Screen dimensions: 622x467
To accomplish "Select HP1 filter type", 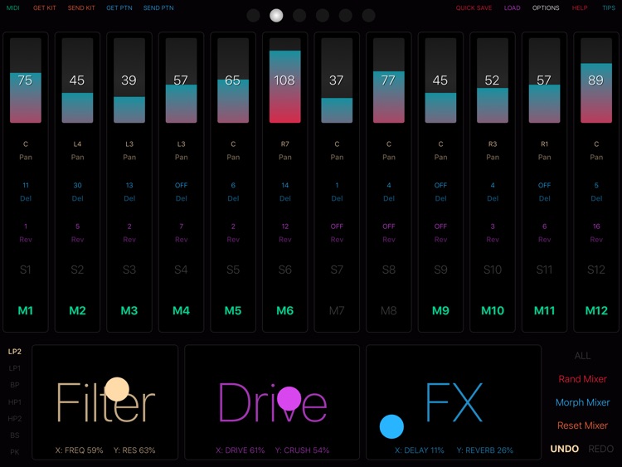I will [15, 402].
